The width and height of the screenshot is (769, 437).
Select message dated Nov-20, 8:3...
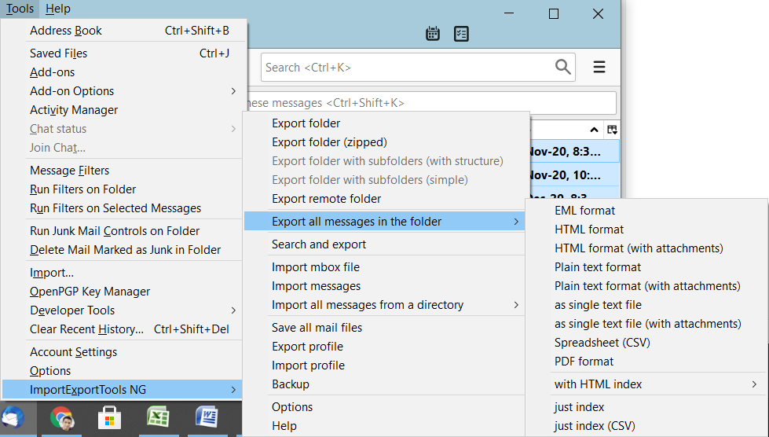point(574,152)
